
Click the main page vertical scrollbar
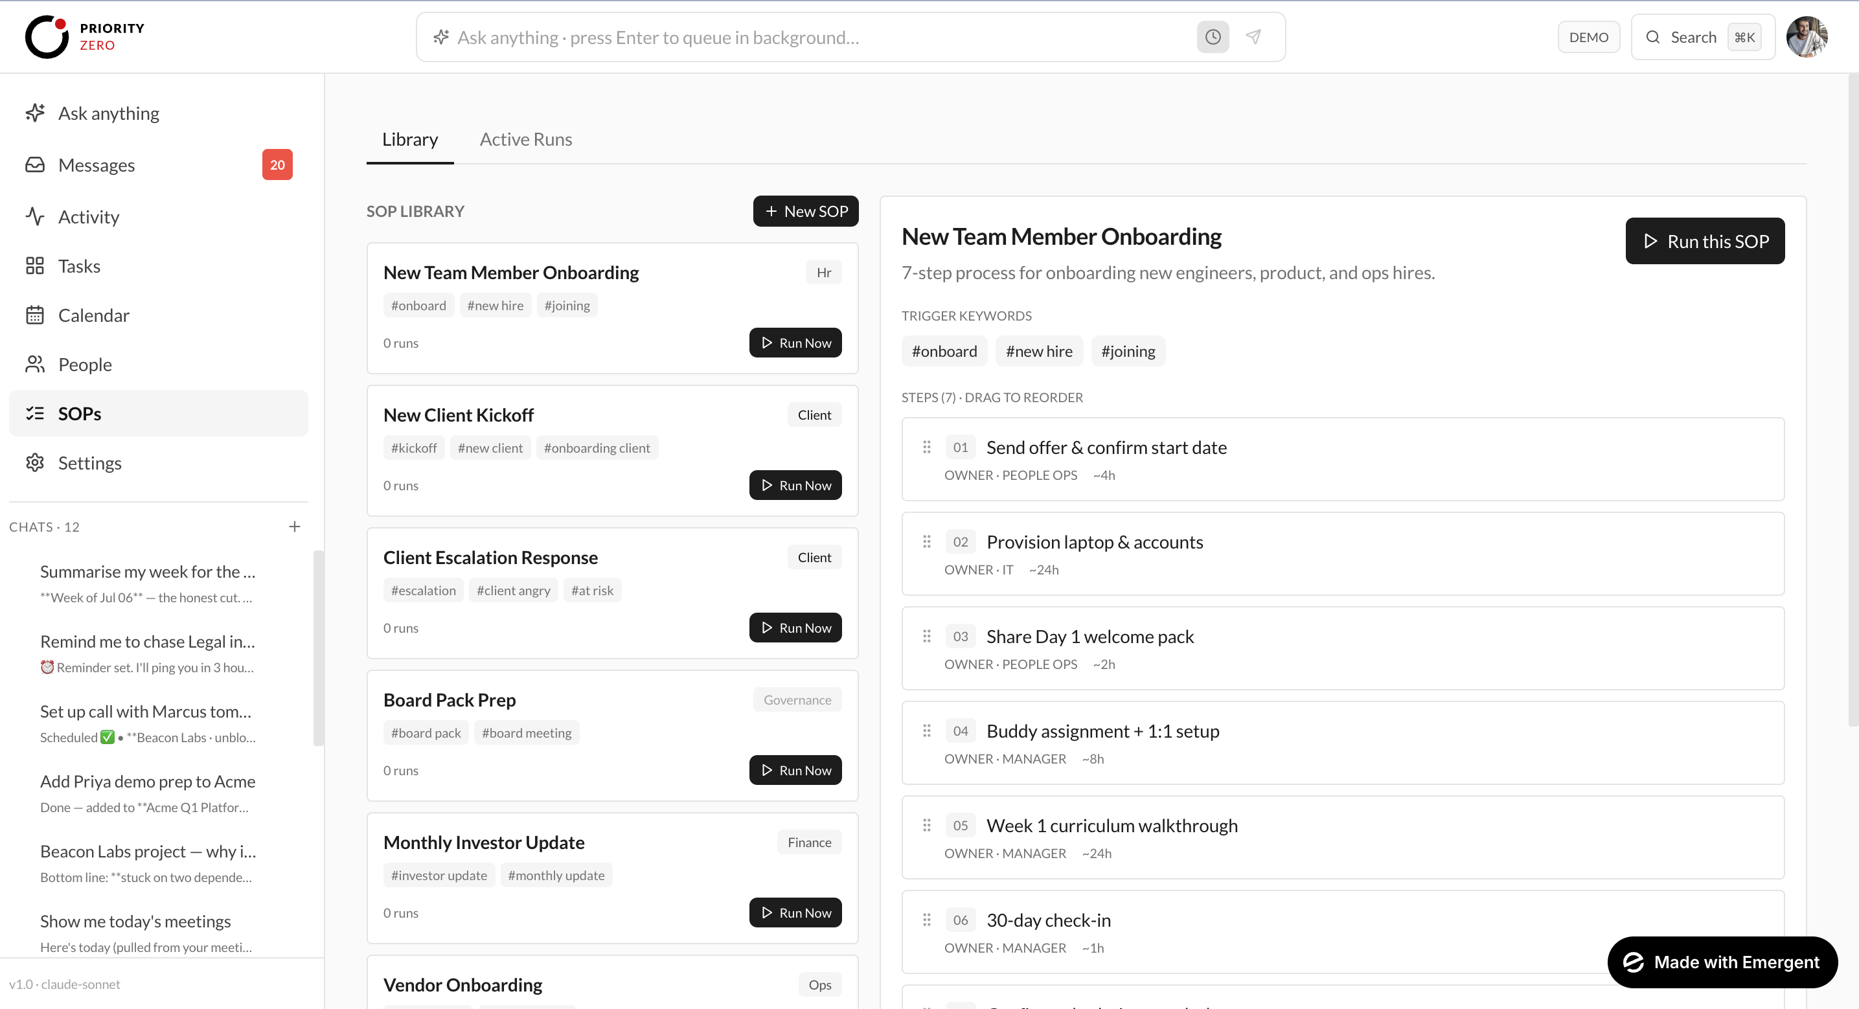[x=1853, y=401]
